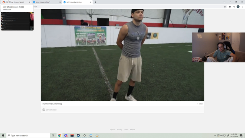Open a new browser tab

pyautogui.click(x=95, y=2)
